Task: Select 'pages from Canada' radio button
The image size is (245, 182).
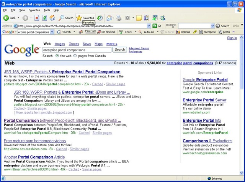Action: pyautogui.click(x=75, y=56)
